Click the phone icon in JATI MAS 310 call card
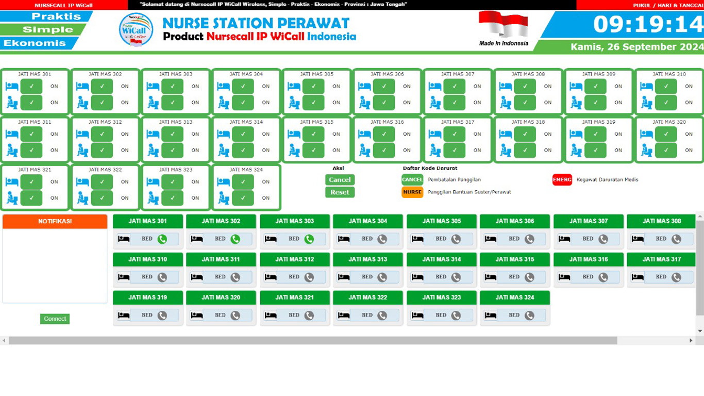The width and height of the screenshot is (704, 396). tap(162, 277)
